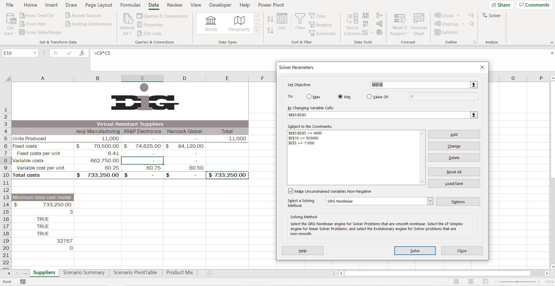Open the Power Pivot ribbon tab

[271, 5]
